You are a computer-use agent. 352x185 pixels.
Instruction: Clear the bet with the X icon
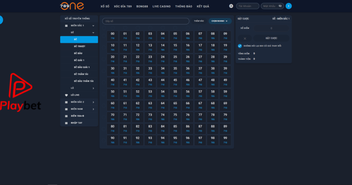tap(245, 38)
